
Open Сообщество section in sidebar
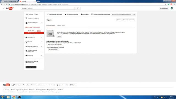[32, 37]
